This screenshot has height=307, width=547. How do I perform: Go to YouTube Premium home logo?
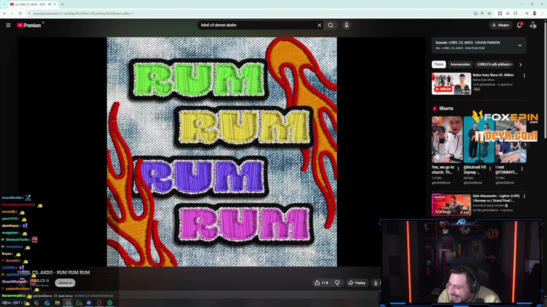tap(29, 25)
